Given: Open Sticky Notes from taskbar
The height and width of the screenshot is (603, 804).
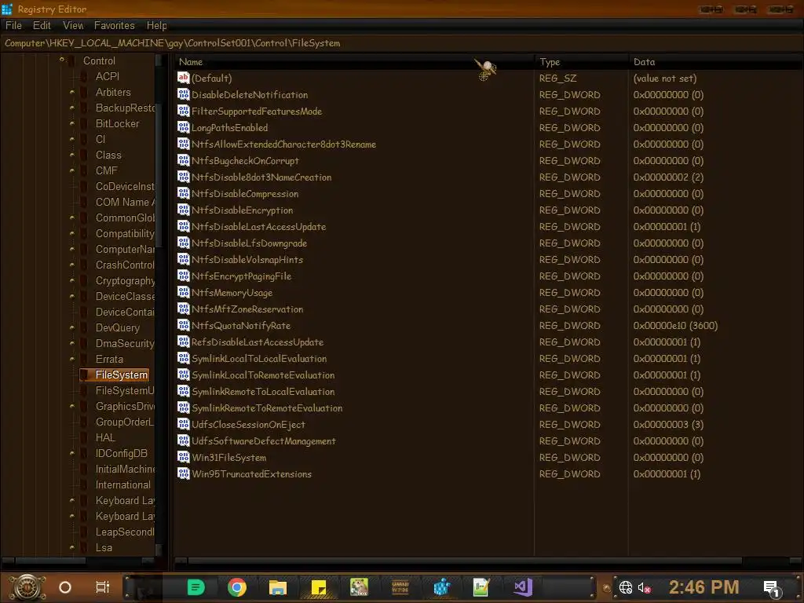Looking at the screenshot, I should tap(319, 587).
